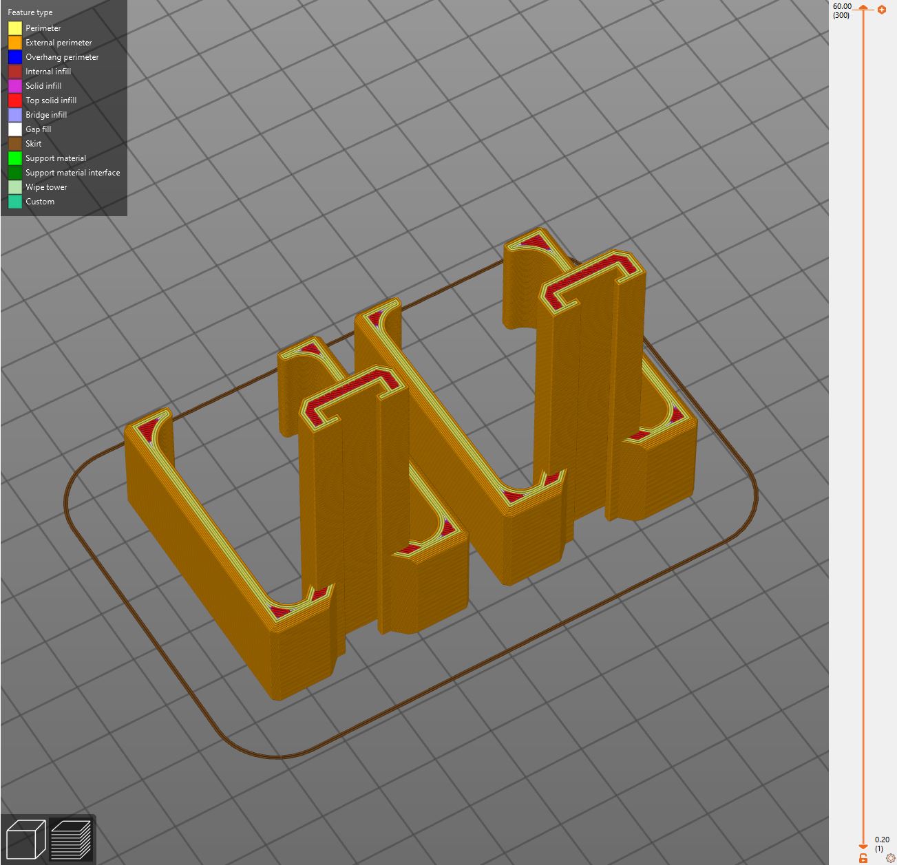897x865 pixels.
Task: Click the "60.00 (300)" top layer height value
Action: (x=842, y=11)
